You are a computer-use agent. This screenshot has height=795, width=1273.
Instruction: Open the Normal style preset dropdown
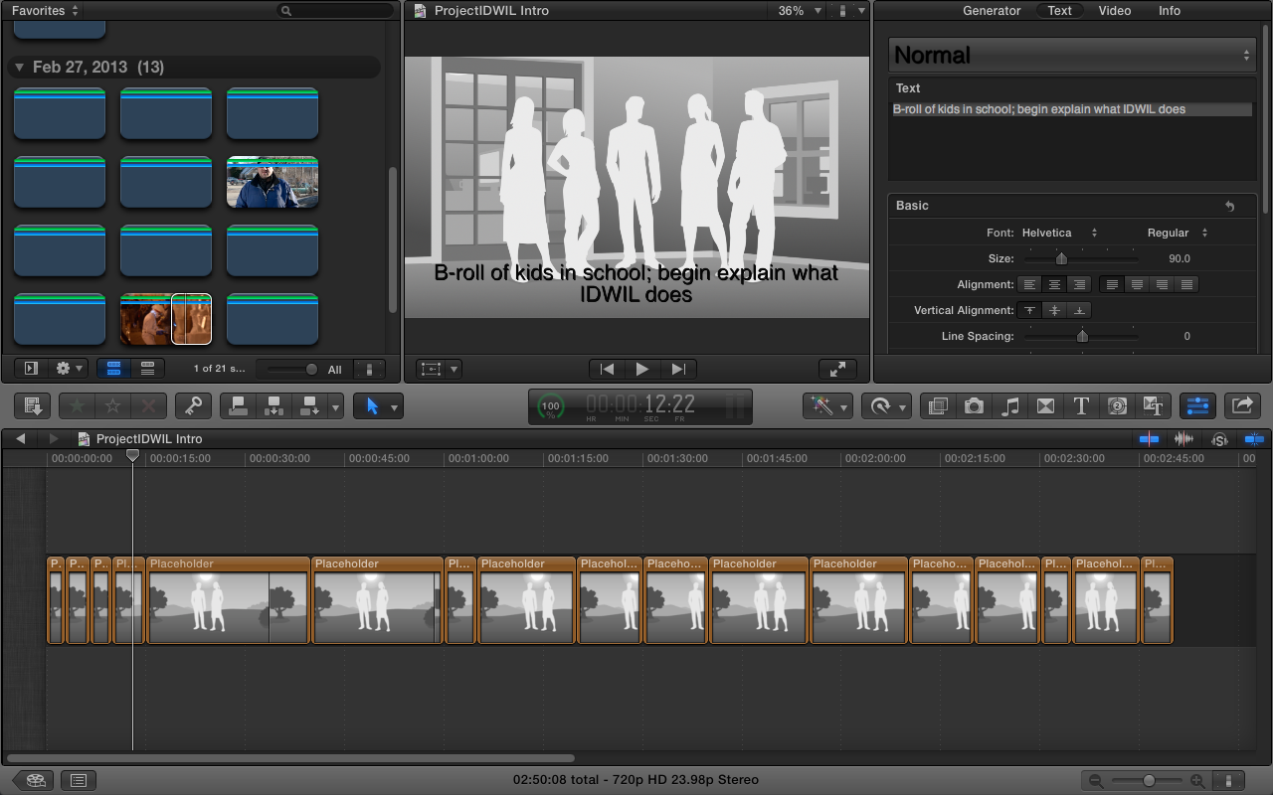click(x=1072, y=56)
